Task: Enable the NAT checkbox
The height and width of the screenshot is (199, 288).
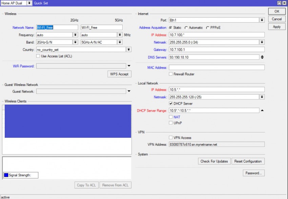Action: (171, 117)
